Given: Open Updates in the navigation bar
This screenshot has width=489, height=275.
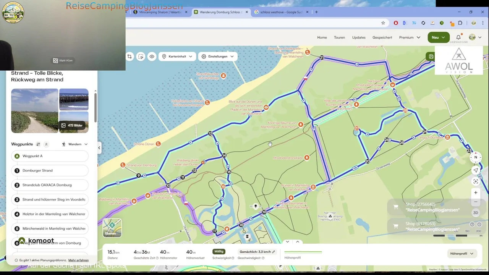Looking at the screenshot, I should point(359,37).
